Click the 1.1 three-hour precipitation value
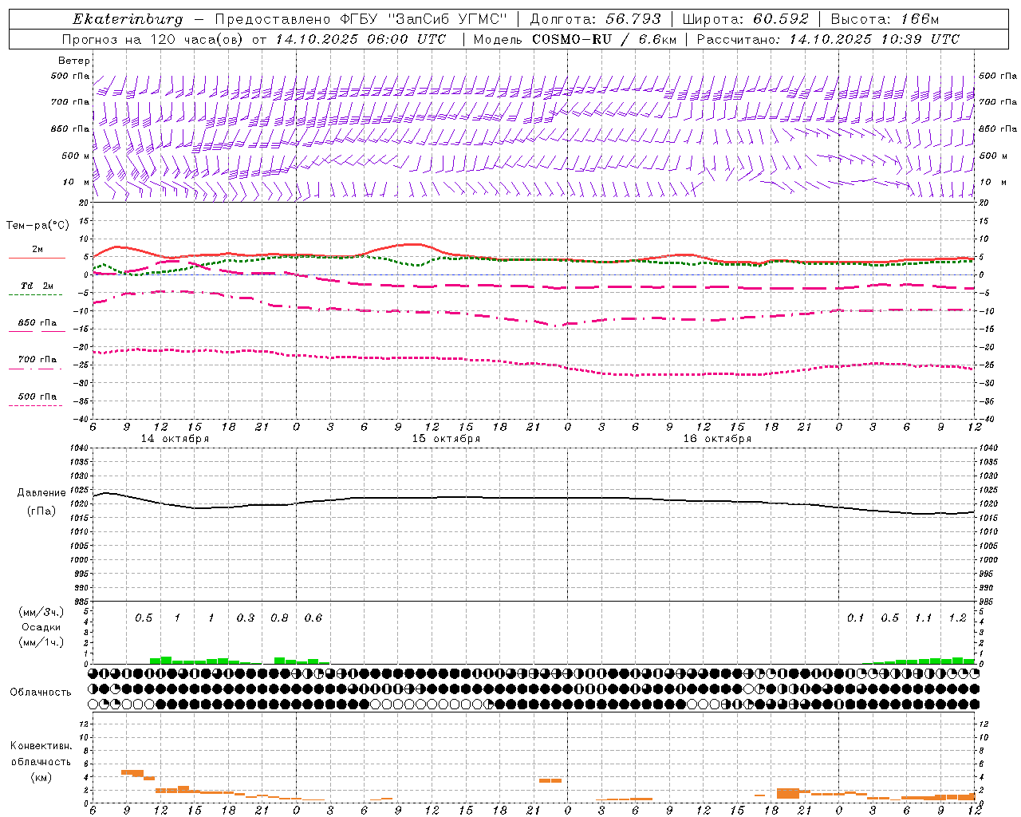The image size is (1021, 817). [x=923, y=618]
